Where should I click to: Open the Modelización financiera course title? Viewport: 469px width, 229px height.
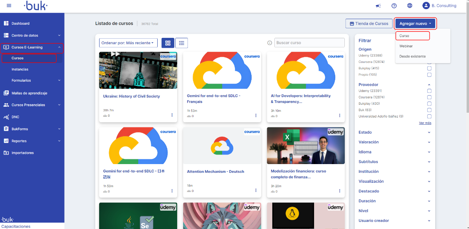pos(298,174)
